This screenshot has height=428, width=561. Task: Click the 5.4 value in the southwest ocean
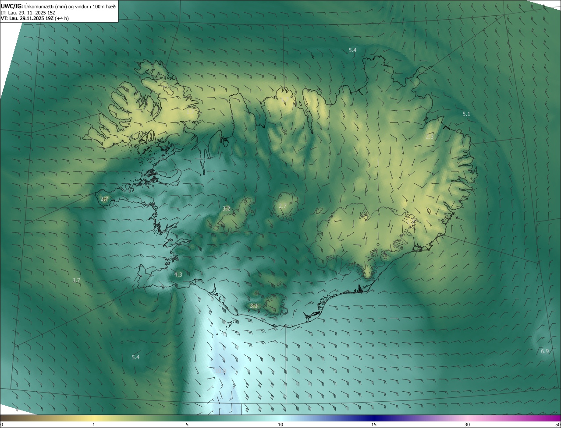[136, 358]
